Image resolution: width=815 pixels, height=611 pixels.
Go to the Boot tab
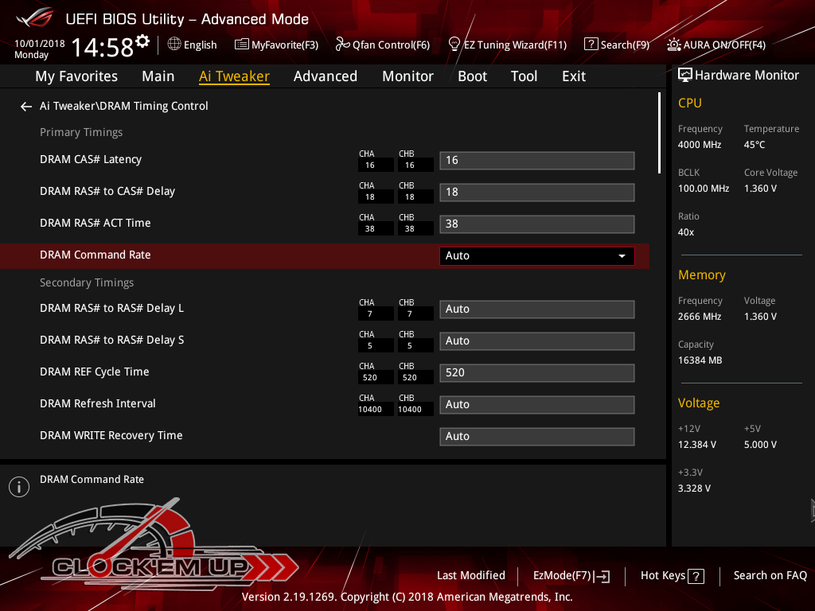click(x=472, y=76)
